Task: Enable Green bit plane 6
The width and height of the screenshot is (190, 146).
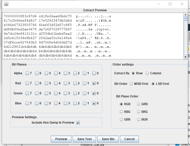Action: click(x=37, y=93)
